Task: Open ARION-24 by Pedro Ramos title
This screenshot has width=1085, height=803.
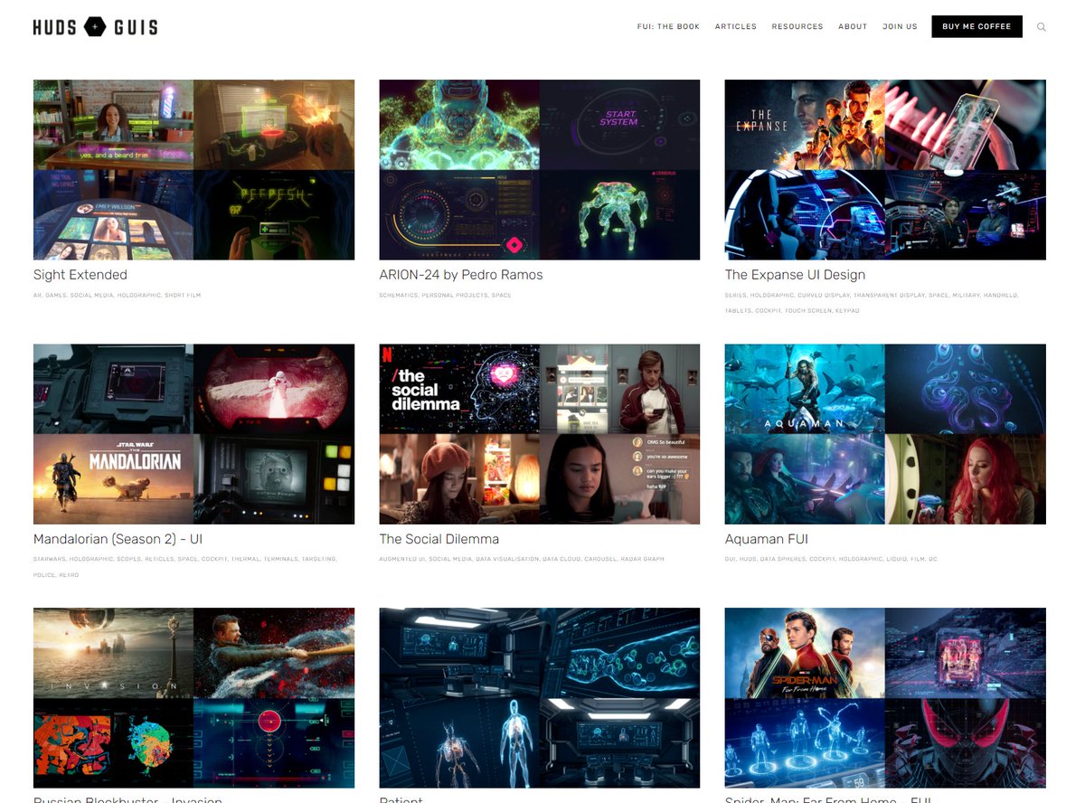Action: (461, 275)
